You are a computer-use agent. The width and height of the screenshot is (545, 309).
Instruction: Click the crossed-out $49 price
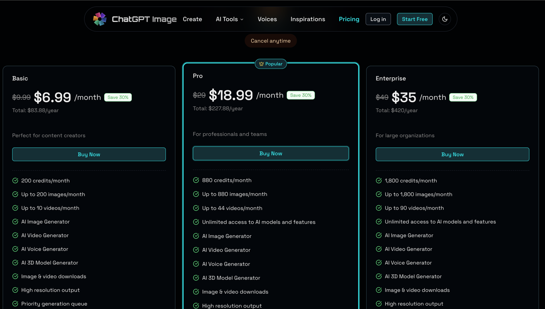pos(382,97)
